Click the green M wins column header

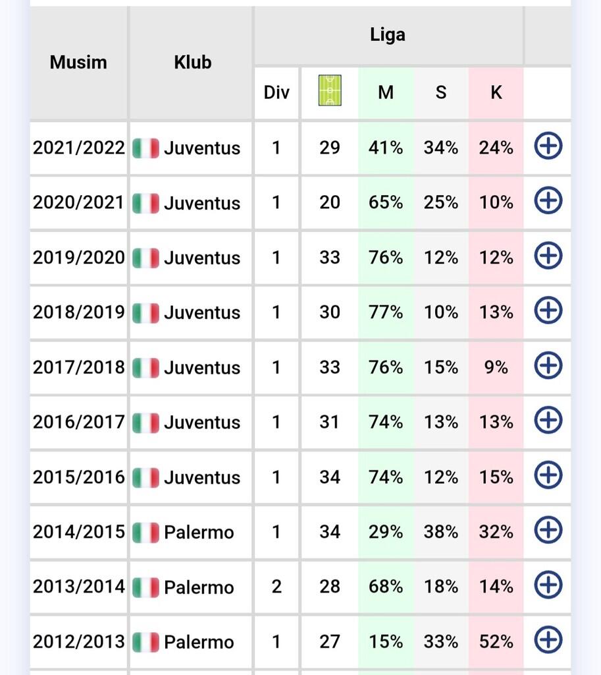[386, 92]
